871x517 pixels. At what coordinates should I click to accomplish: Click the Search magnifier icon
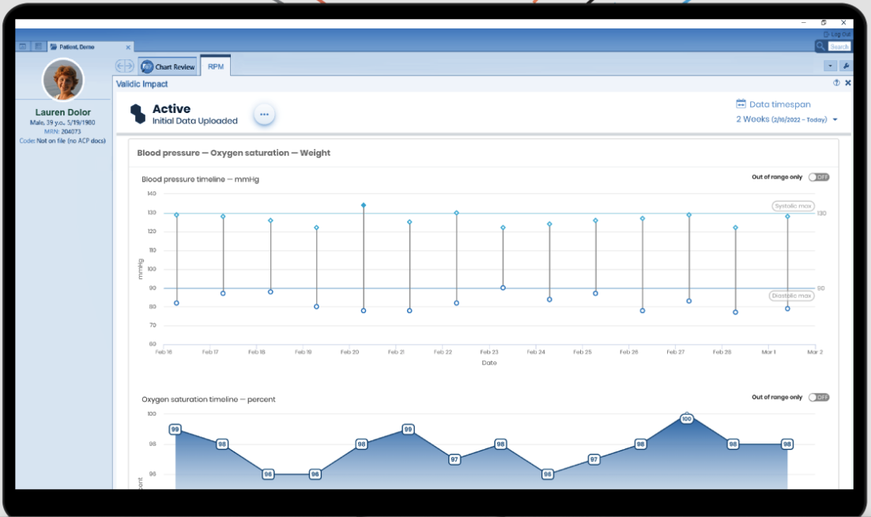(820, 46)
